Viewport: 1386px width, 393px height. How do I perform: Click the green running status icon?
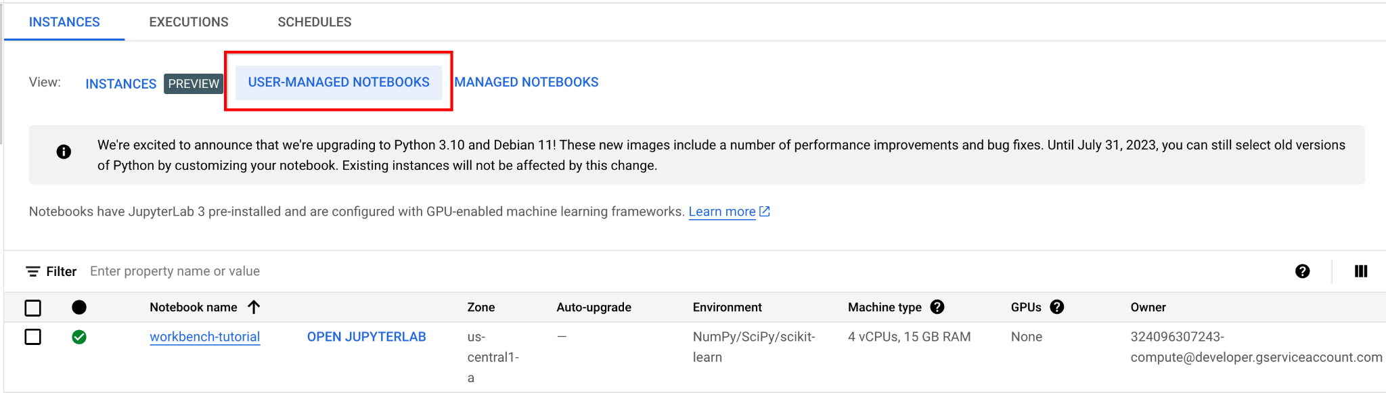pos(79,337)
